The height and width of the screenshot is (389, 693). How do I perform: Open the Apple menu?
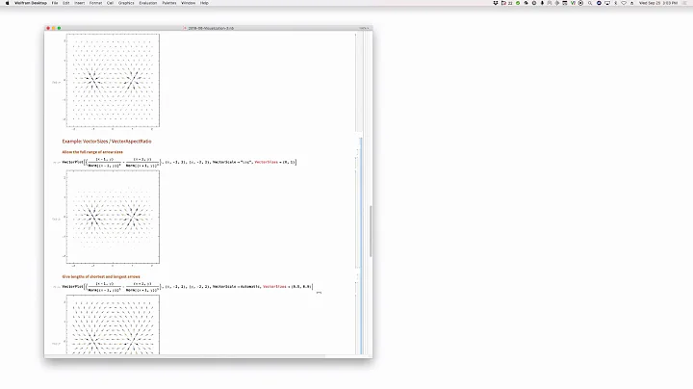click(x=7, y=3)
